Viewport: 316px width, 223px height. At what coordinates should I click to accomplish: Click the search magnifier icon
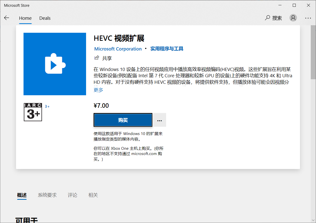click(267, 18)
